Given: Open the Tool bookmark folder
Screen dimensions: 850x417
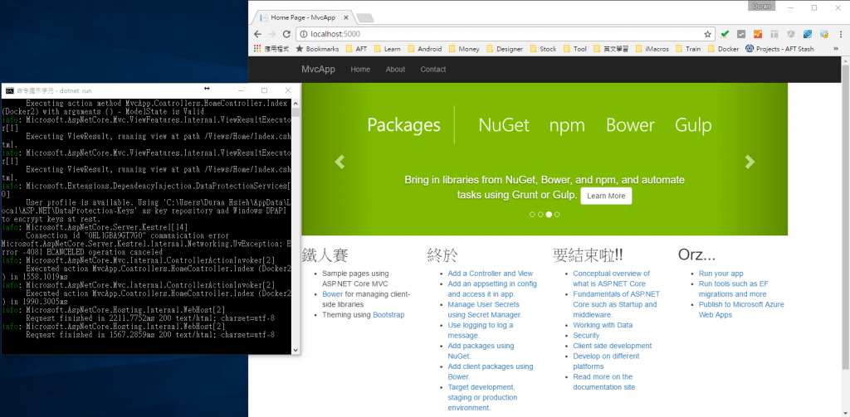Looking at the screenshot, I should point(574,49).
